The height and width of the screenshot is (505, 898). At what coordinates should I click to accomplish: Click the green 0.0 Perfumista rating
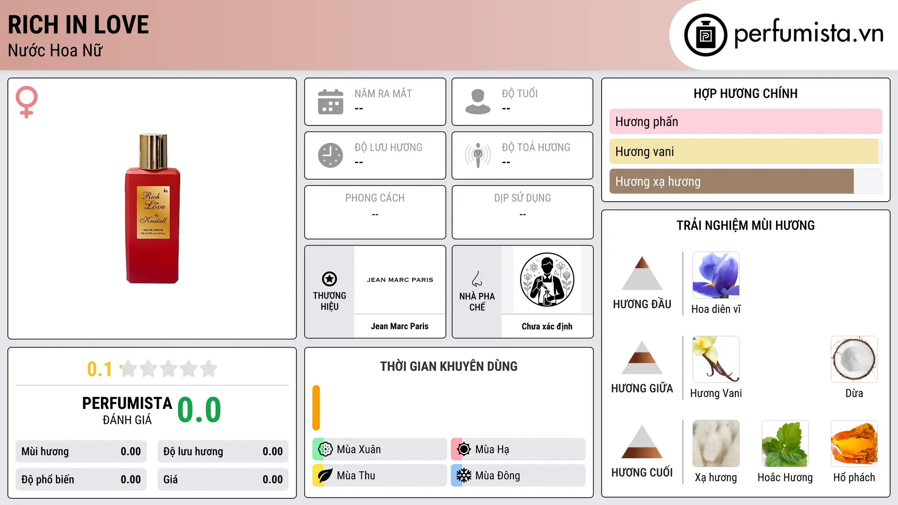pyautogui.click(x=200, y=410)
